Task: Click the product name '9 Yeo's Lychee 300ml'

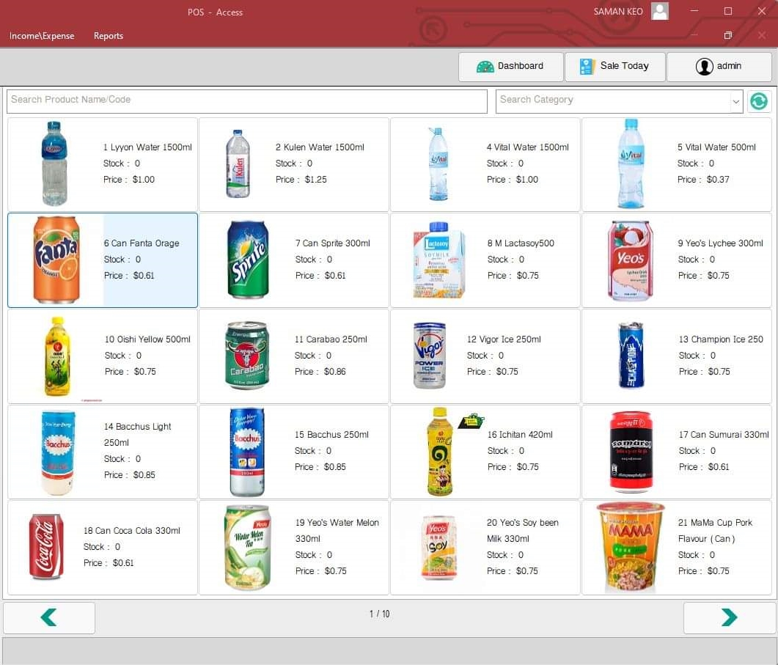Action: point(721,243)
